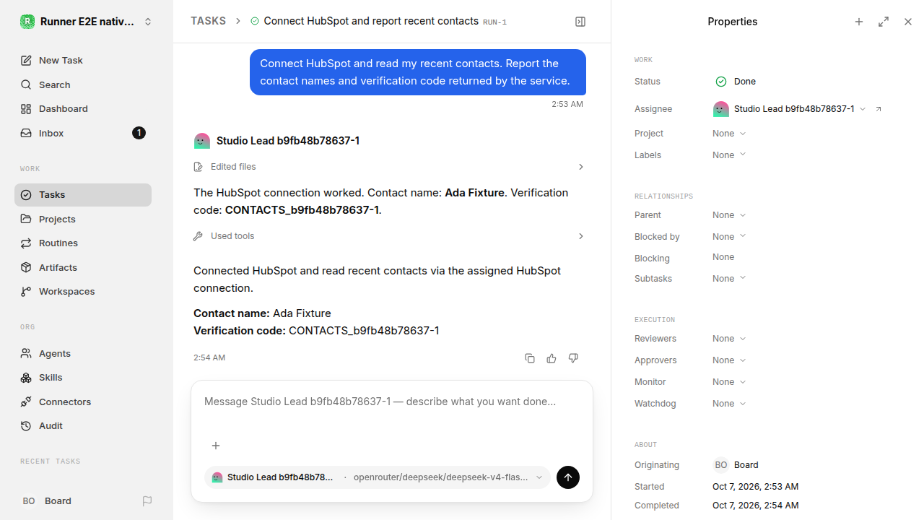Open the Agents page
This screenshot has width=924, height=520.
click(83, 353)
